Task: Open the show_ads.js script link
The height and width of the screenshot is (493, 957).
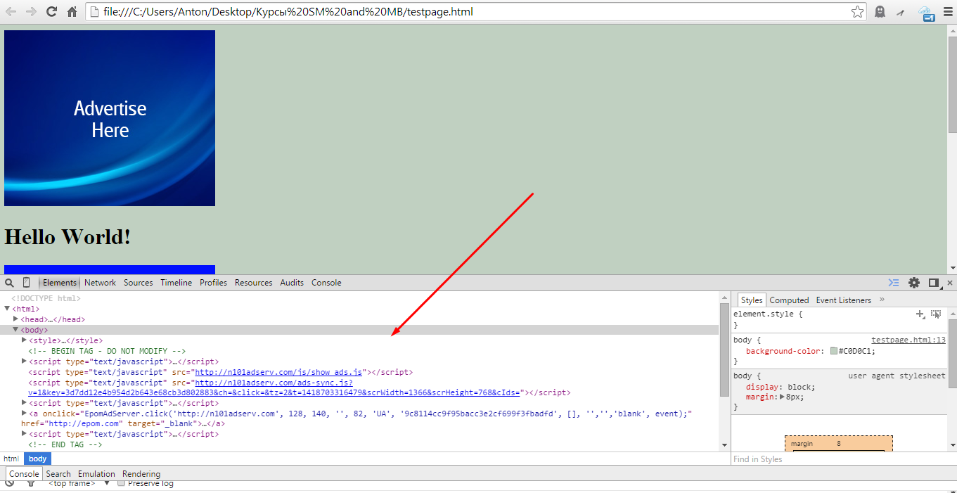Action: [x=278, y=372]
